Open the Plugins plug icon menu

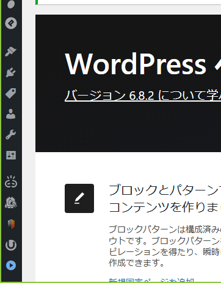point(11,72)
